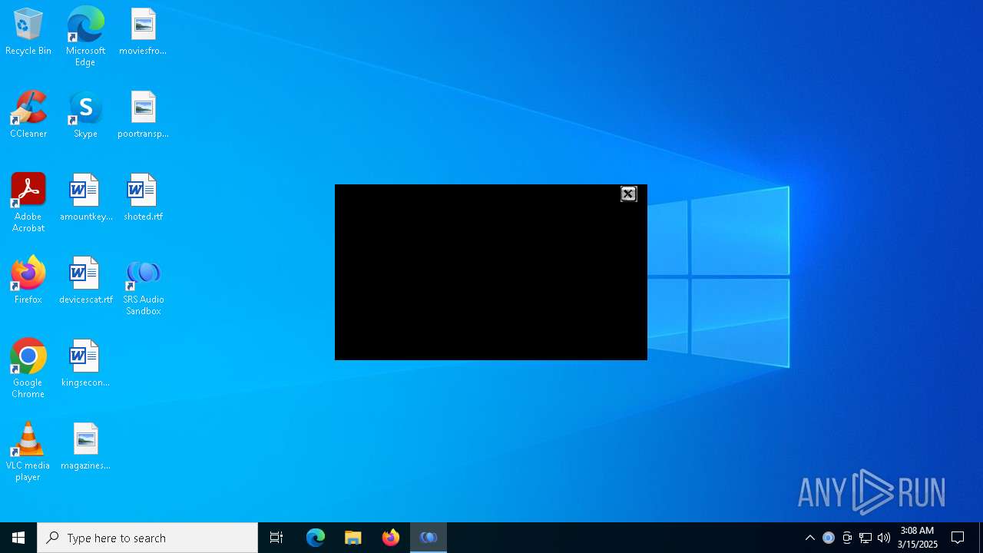
Task: Select Microsoft Edge desktop shortcut
Action: tap(85, 37)
